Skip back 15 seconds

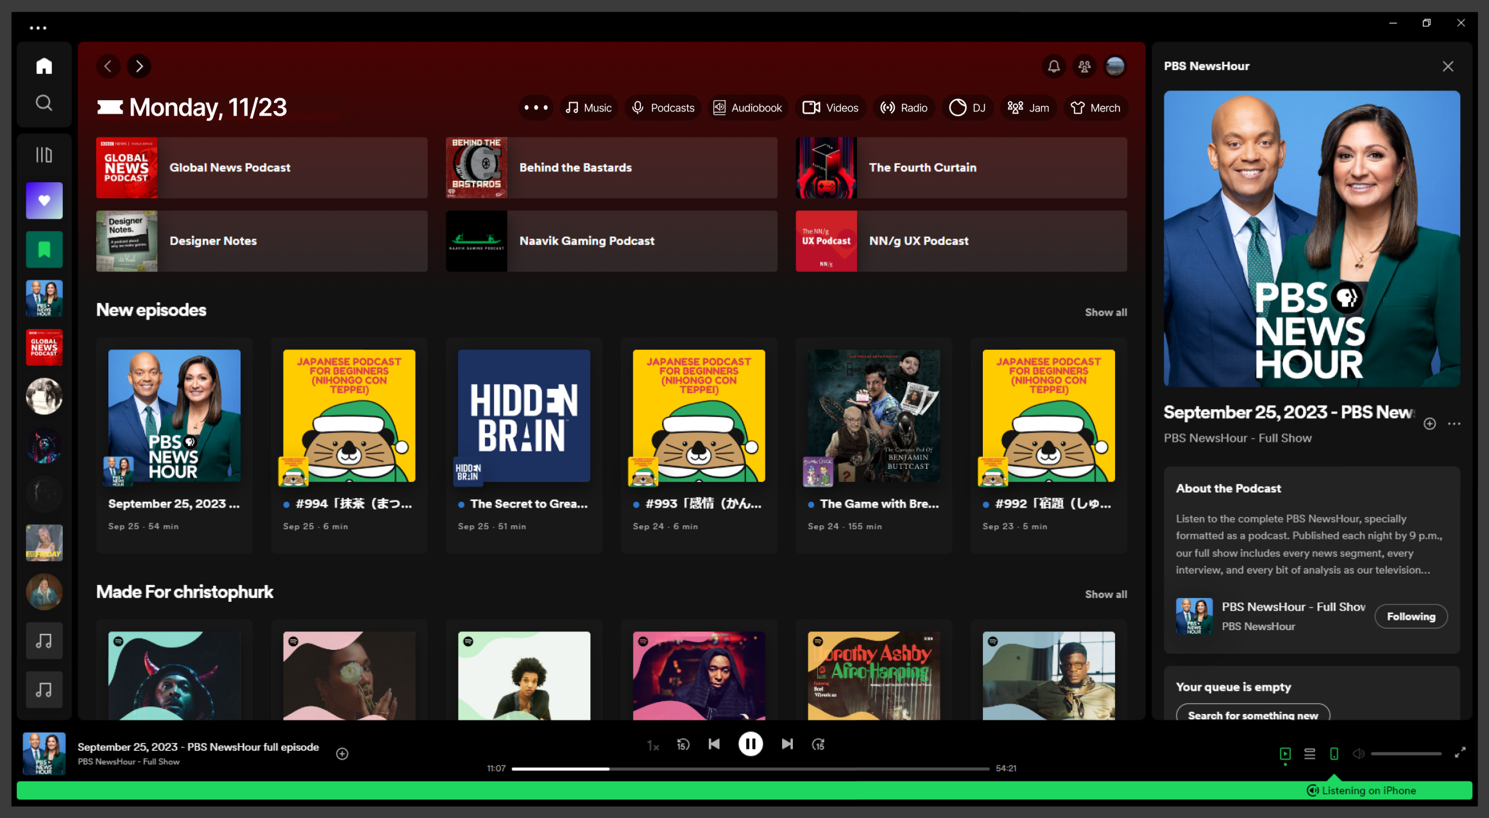click(x=683, y=744)
